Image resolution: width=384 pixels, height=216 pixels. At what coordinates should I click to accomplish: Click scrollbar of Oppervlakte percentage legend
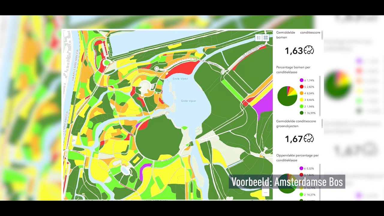(x=320, y=182)
